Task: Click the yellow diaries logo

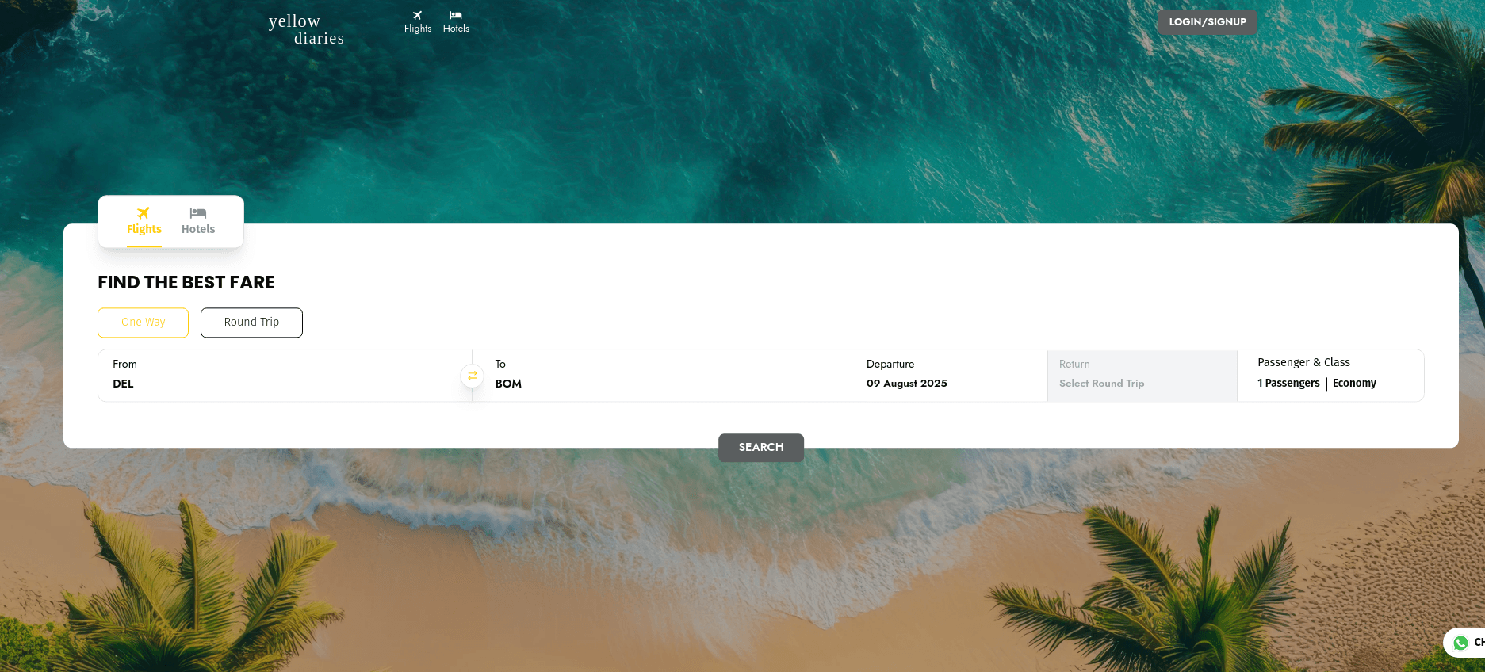Action: pyautogui.click(x=306, y=29)
